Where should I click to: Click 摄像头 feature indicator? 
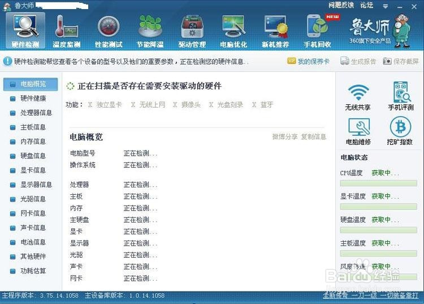click(187, 105)
